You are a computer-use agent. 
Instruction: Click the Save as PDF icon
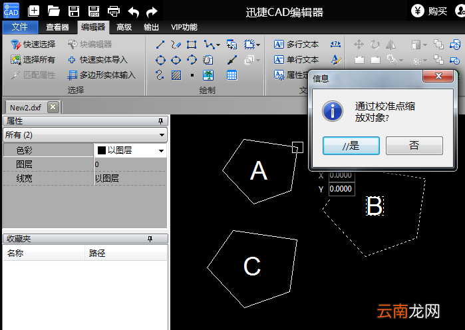click(94, 11)
